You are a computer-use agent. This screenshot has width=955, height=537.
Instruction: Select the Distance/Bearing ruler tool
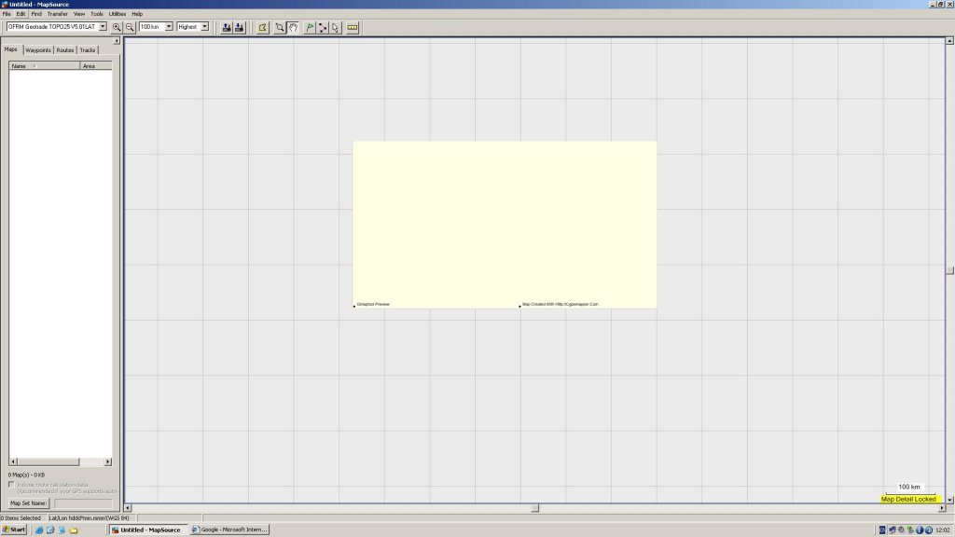[x=353, y=27]
